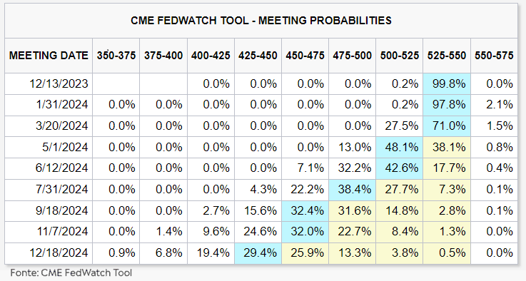Select the 29.4% cell in 12/18/2024 row

258,253
